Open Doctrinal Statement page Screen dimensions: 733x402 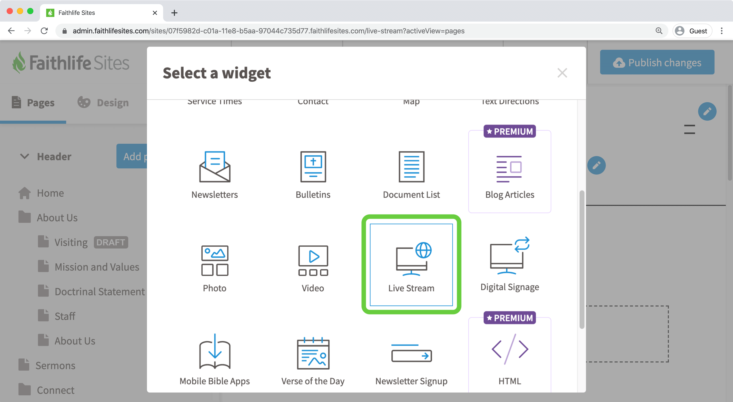pyautogui.click(x=91, y=291)
